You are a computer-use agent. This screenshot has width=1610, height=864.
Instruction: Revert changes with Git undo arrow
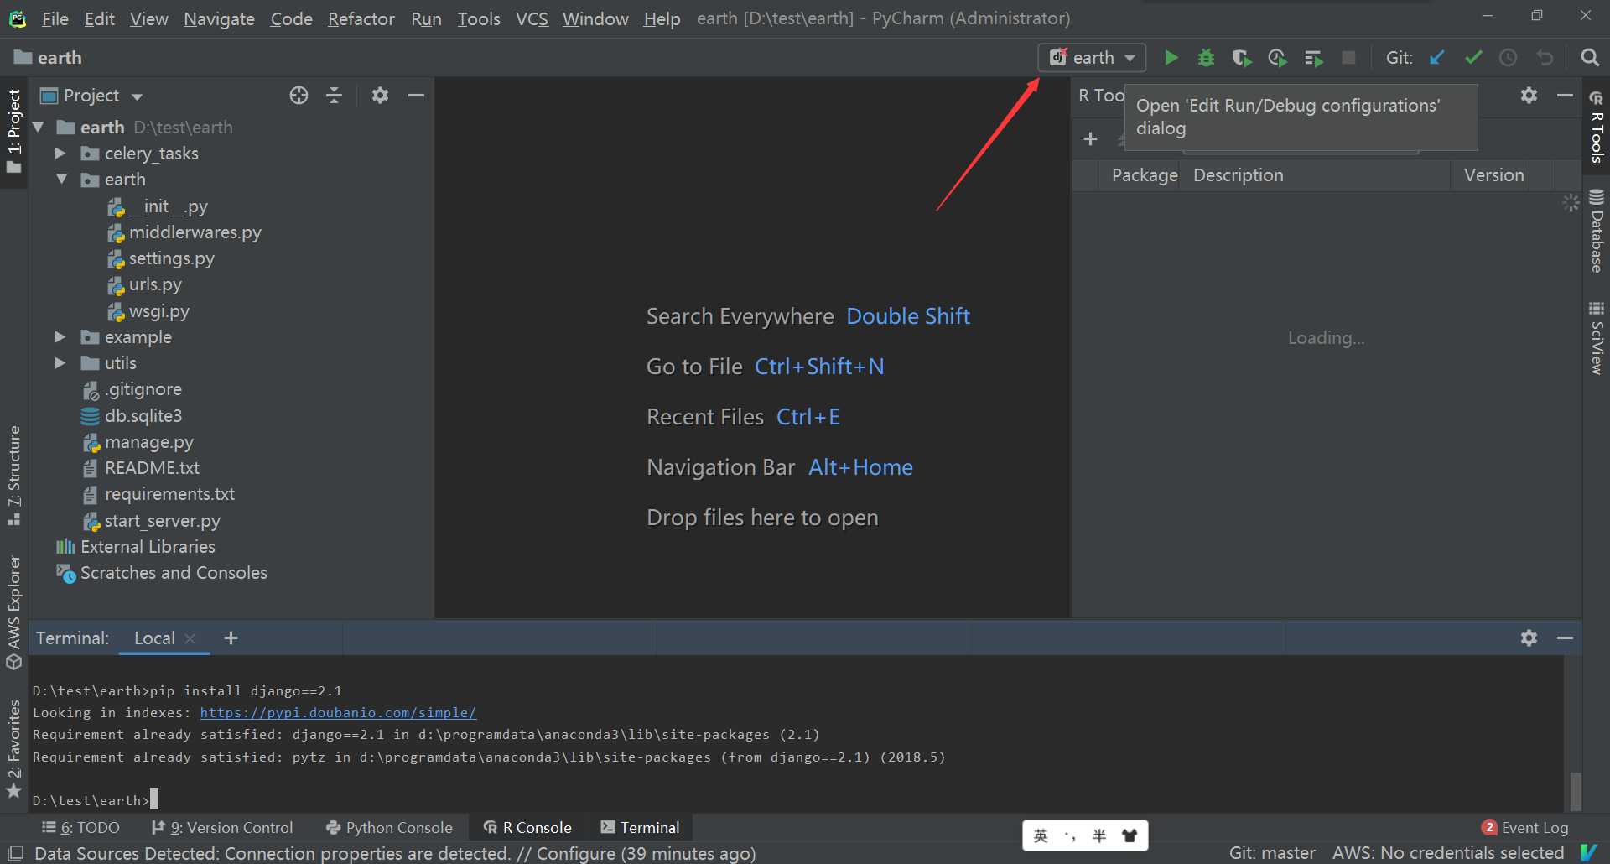(x=1545, y=58)
